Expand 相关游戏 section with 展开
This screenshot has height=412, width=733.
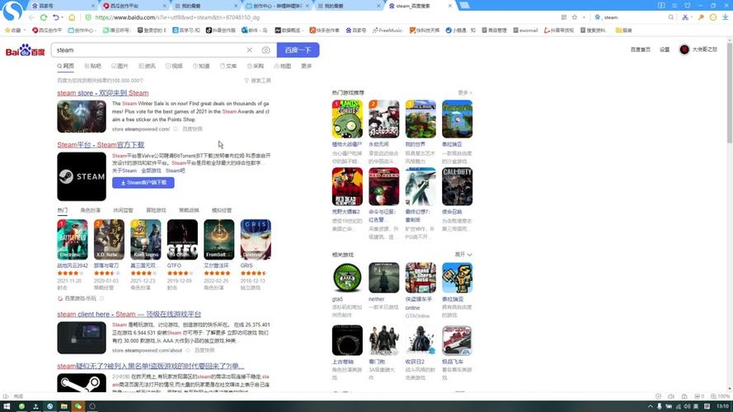[463, 255]
